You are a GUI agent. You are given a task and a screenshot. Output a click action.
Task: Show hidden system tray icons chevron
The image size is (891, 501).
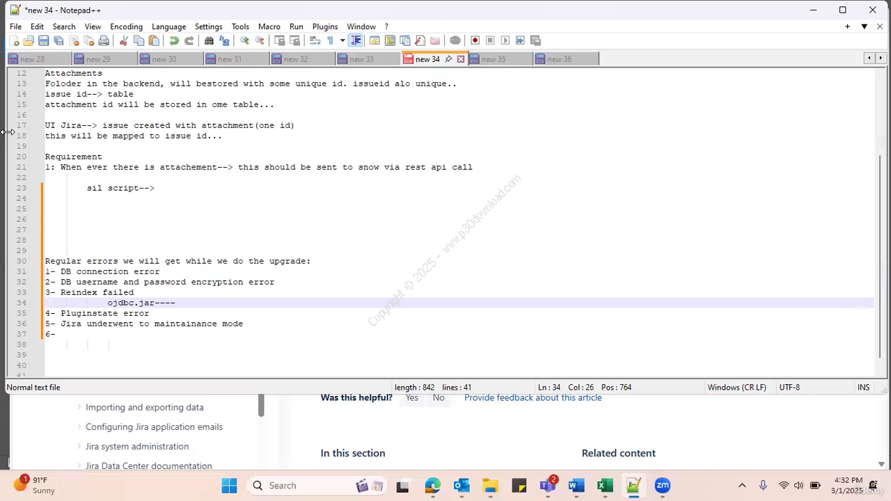coord(742,486)
